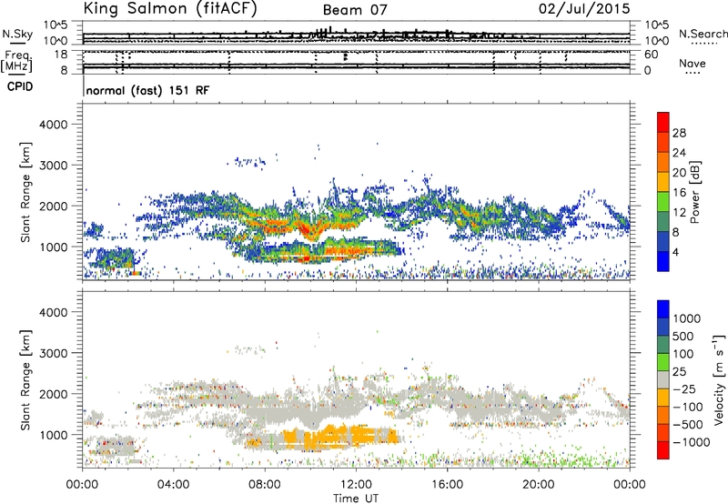Click the 'Beam 07' label
The image size is (728, 504).
pyautogui.click(x=355, y=10)
